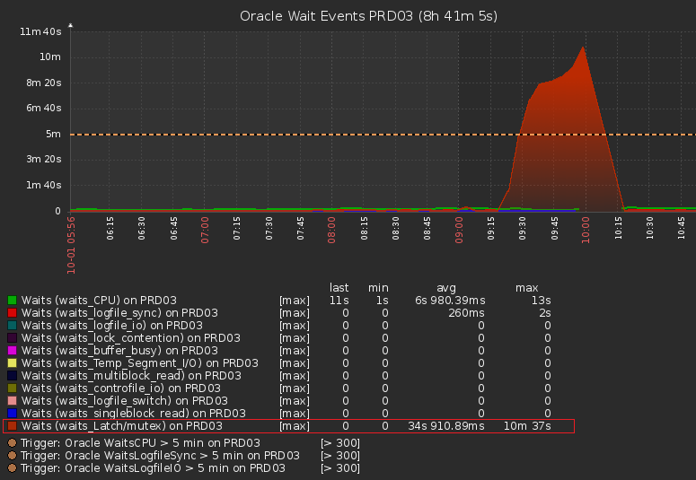Click the 11m 40s y-axis label
Screen dimensions: 696x480
[x=40, y=31]
